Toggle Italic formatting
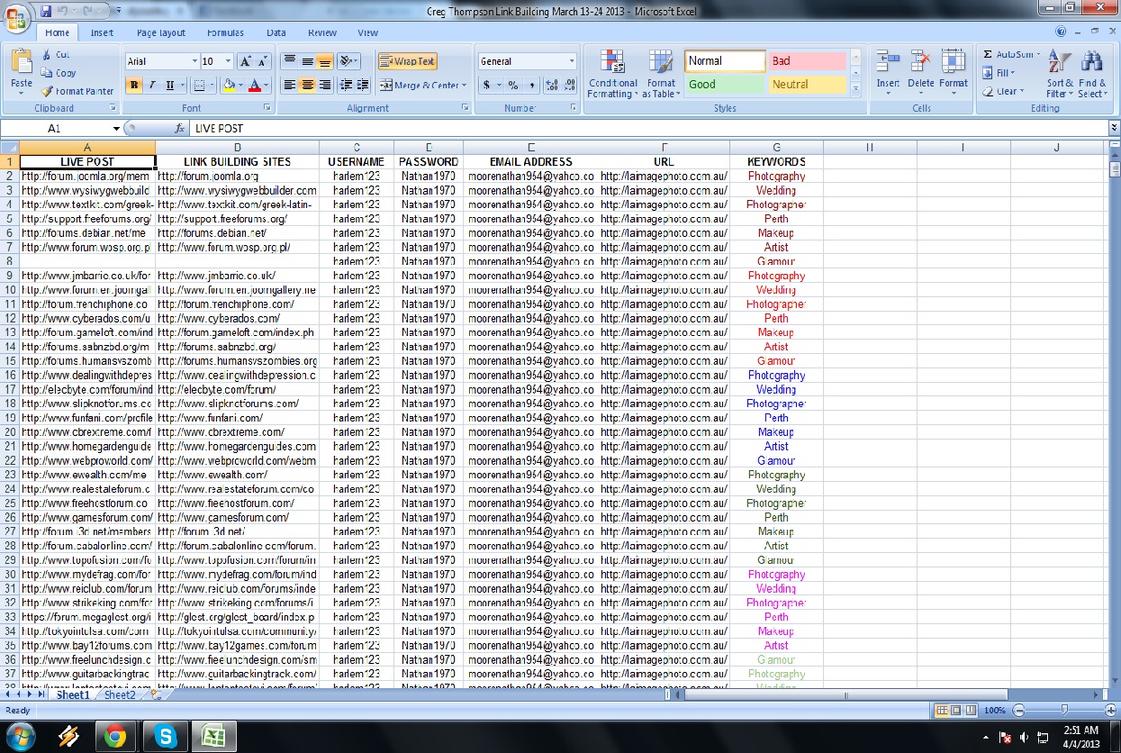 (x=152, y=86)
